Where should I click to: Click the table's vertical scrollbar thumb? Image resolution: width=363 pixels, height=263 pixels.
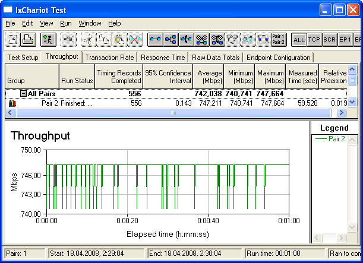tap(352, 80)
